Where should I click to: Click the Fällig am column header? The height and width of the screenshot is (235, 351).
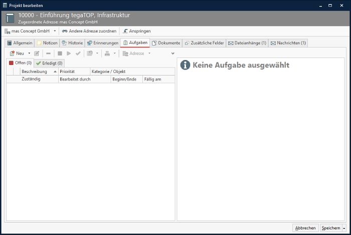pyautogui.click(x=159, y=79)
